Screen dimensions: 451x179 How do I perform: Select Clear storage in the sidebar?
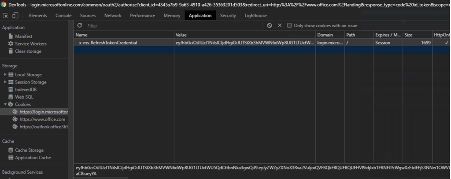28,51
